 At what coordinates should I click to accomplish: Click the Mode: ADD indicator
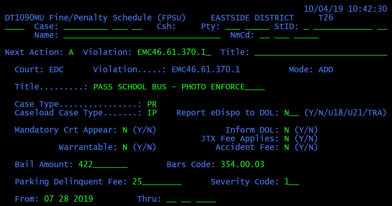click(x=311, y=70)
